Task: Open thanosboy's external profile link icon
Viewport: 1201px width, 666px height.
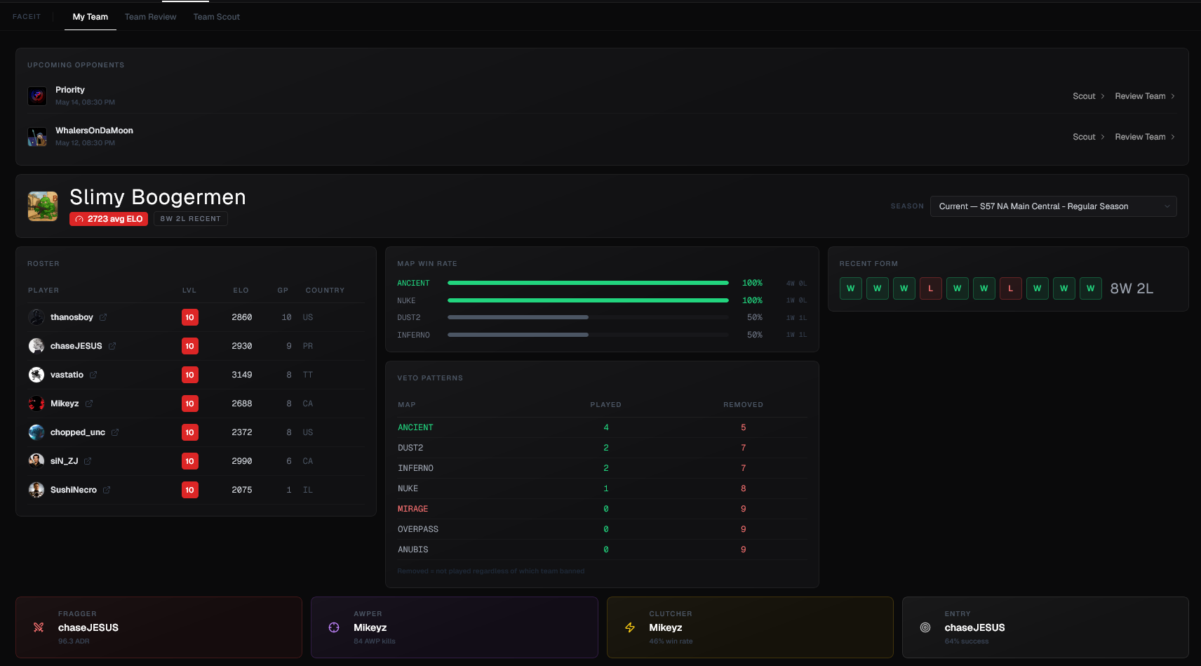Action: click(103, 317)
